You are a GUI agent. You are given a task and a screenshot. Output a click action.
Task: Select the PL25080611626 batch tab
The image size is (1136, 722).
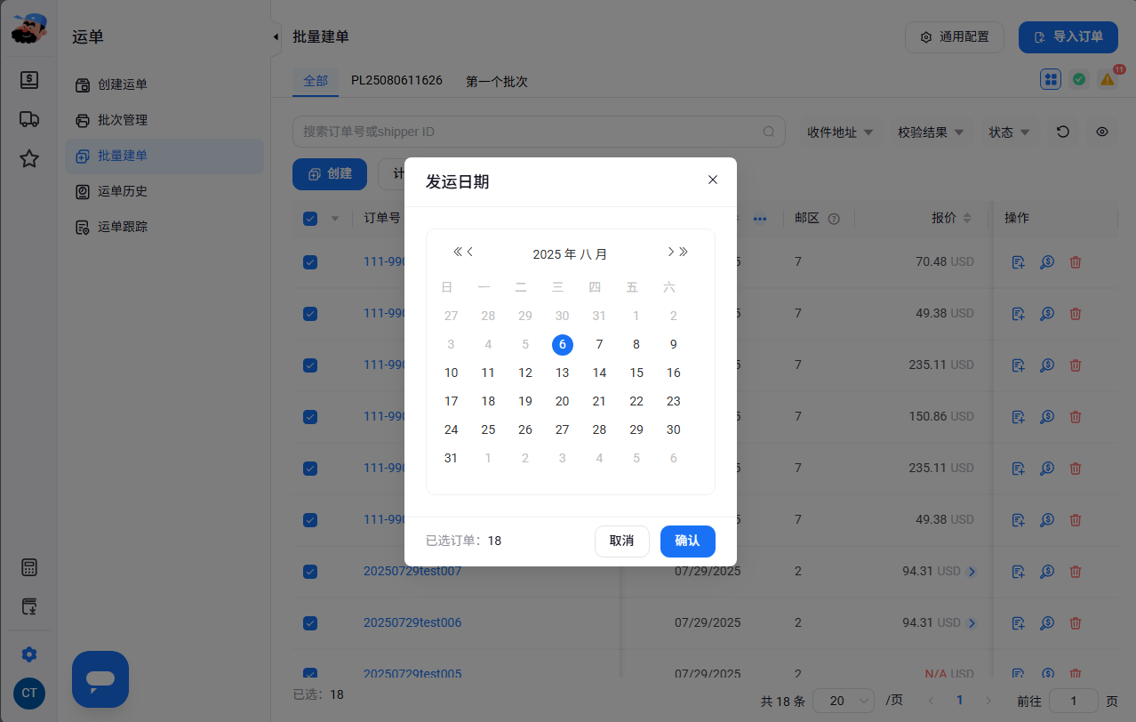pos(396,80)
